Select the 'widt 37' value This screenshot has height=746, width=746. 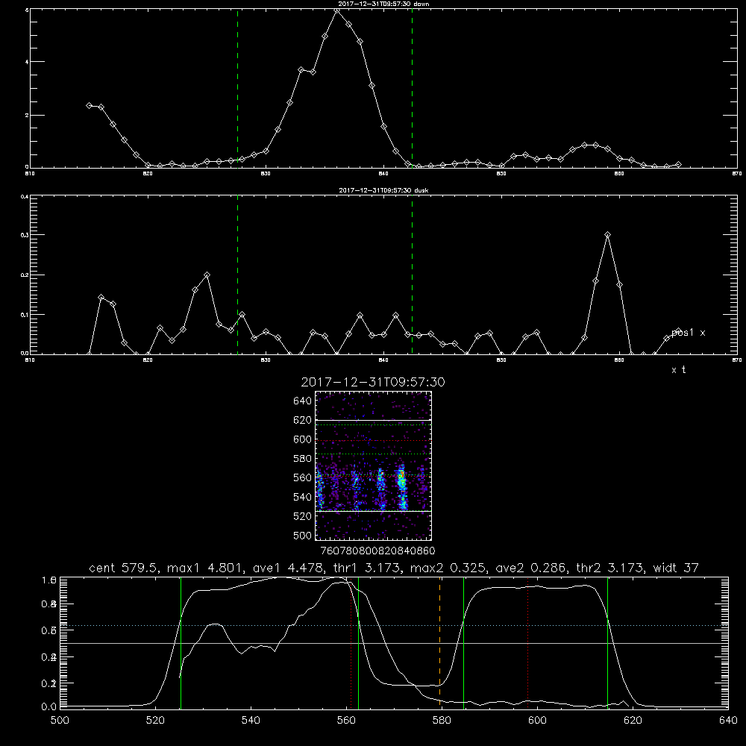coord(676,568)
